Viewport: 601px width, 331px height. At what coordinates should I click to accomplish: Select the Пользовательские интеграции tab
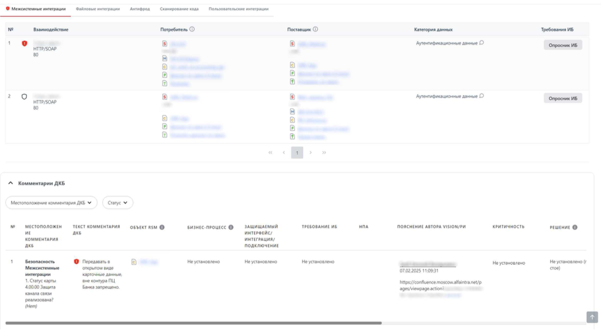tap(239, 9)
